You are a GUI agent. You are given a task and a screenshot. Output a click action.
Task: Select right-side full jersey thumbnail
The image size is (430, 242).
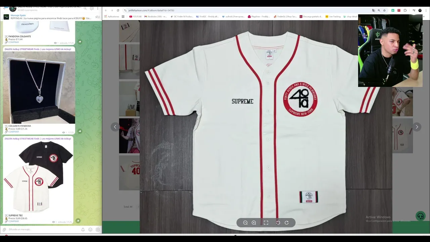tap(402, 136)
